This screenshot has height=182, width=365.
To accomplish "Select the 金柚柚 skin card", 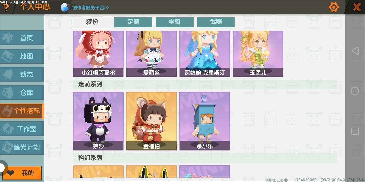I will tap(152, 121).
